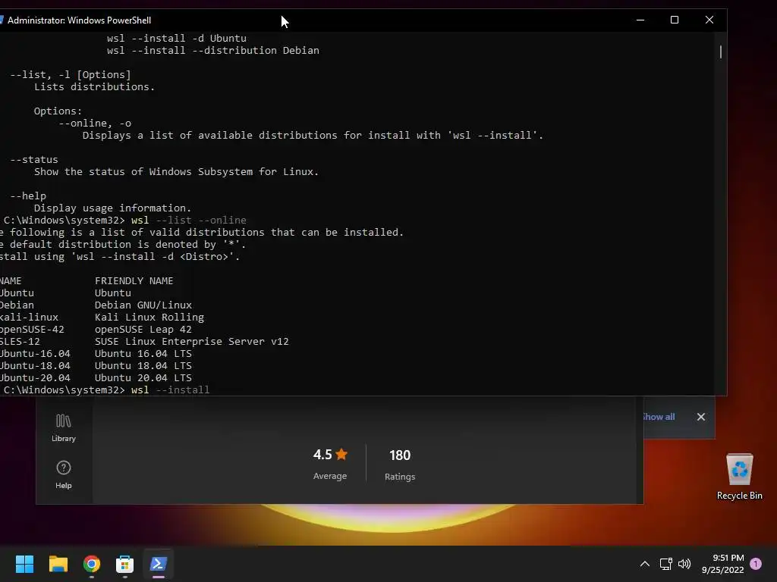
Task: Click 'Ubuntu 20.04 LTS' entry
Action: coord(143,377)
